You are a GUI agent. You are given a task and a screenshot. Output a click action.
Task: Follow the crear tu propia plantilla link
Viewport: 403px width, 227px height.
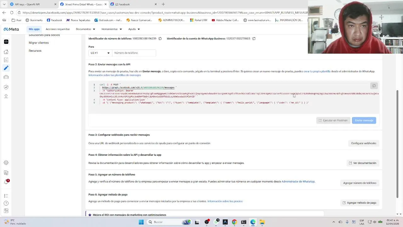317,71
